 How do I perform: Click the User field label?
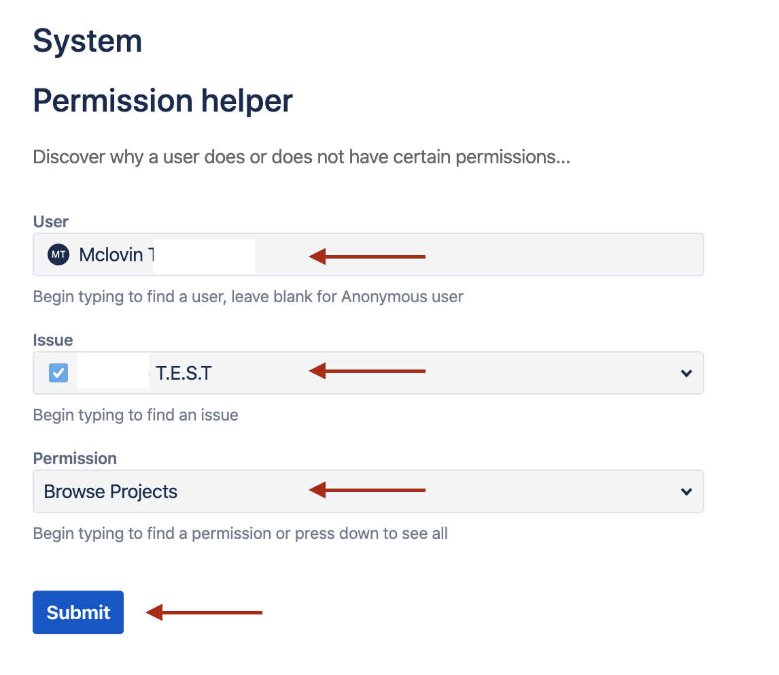[51, 222]
